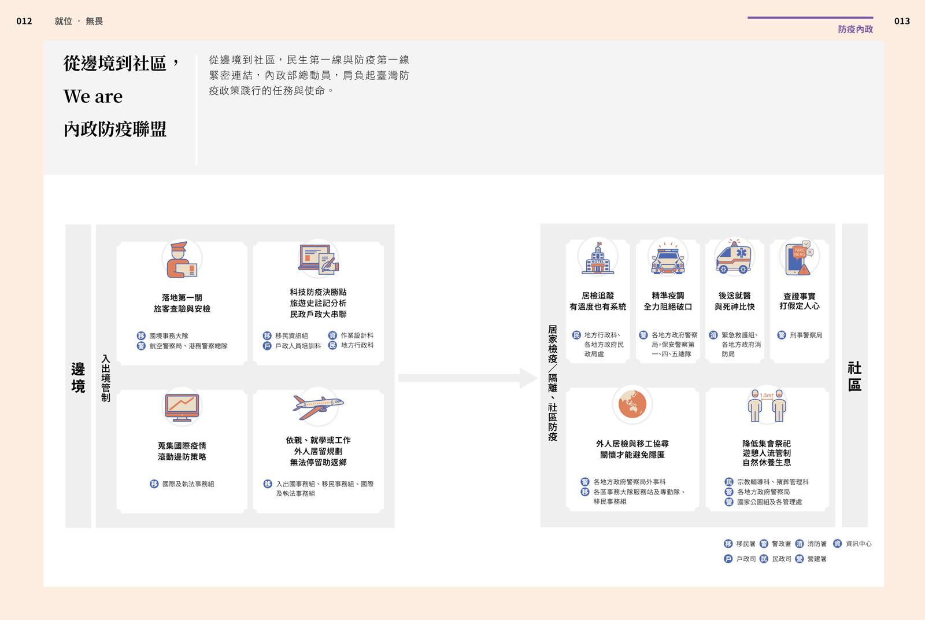Click the computer document icon above 科技防疫決勝點

319,259
